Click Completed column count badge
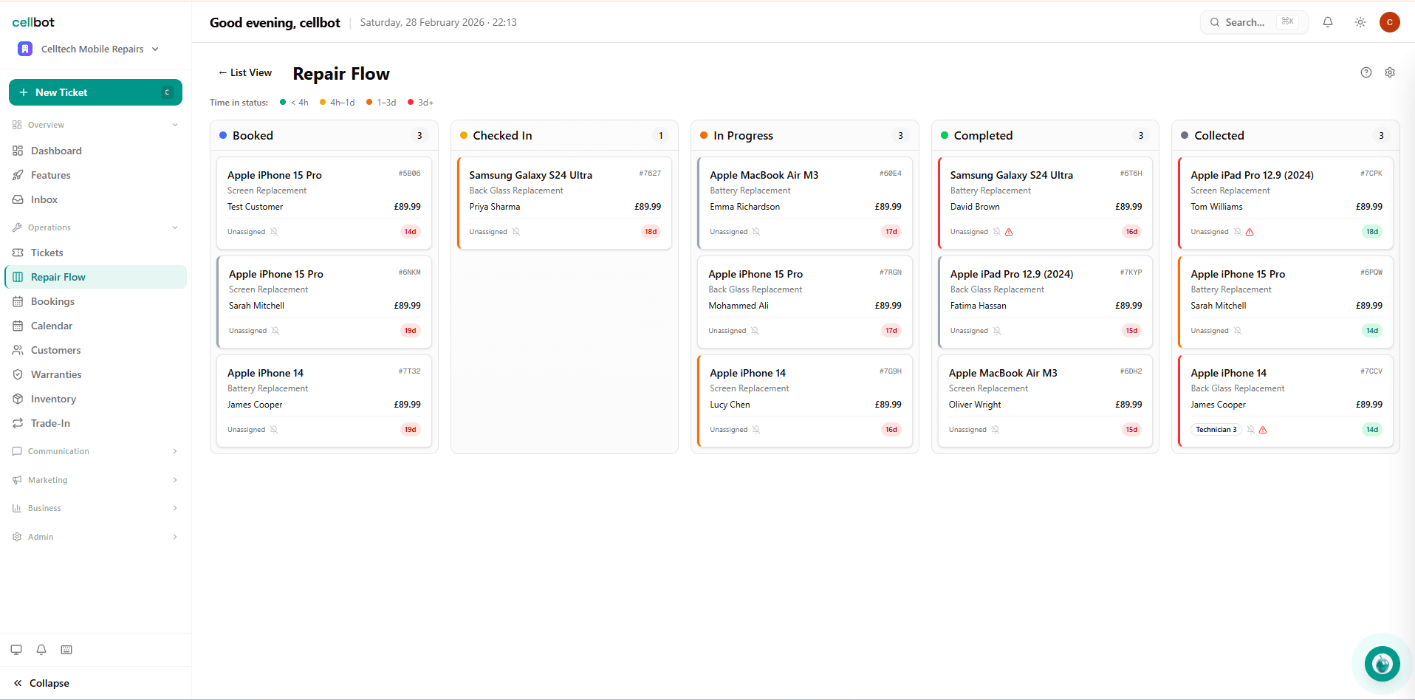This screenshot has width=1415, height=700. point(1141,136)
